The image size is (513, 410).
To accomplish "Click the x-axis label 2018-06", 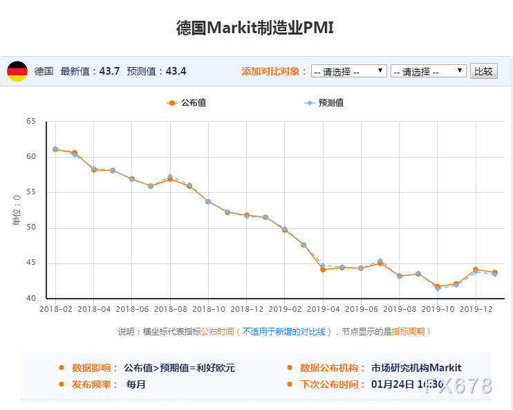I will (x=132, y=309).
